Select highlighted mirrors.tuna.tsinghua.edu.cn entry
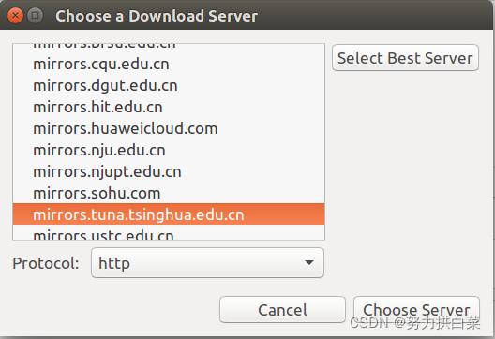495x339 pixels. point(169,214)
